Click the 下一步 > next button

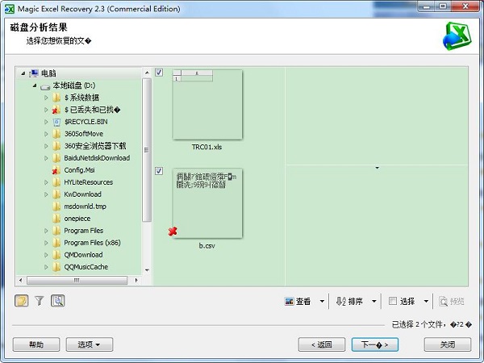[x=375, y=344]
